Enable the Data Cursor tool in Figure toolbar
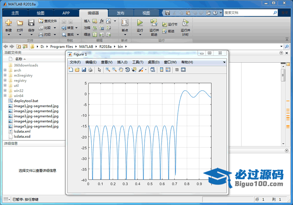The image size is (293, 205). [134, 70]
